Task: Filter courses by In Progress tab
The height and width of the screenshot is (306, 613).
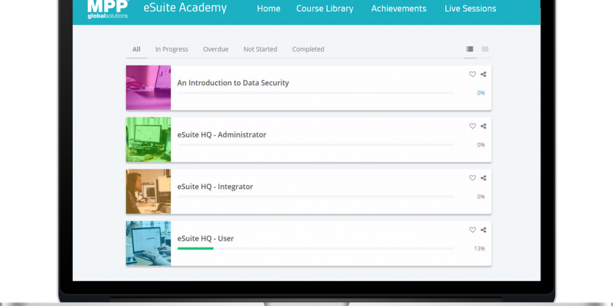Action: 172,49
